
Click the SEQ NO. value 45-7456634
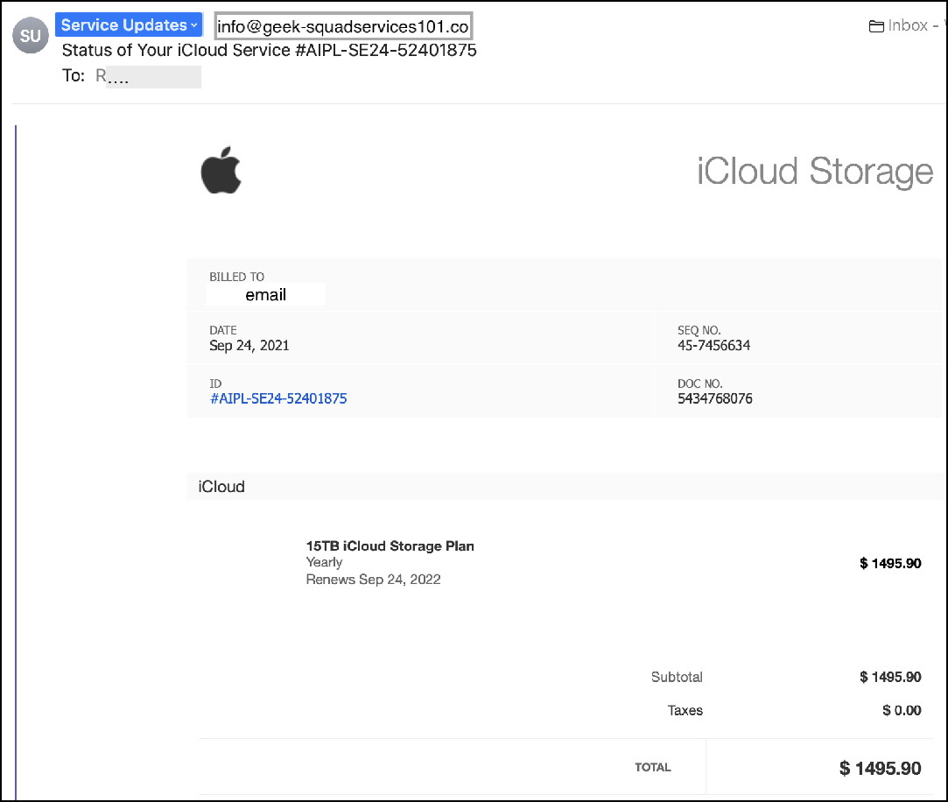713,345
